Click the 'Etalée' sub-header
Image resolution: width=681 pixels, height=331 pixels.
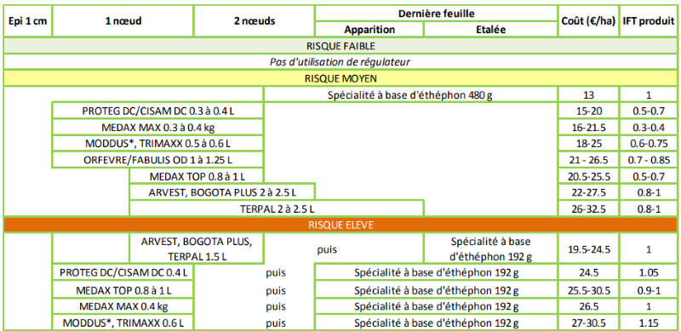click(x=490, y=30)
